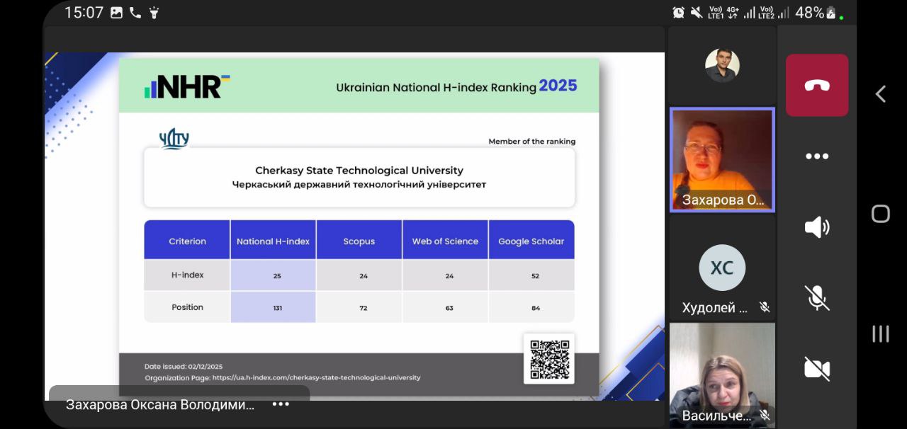This screenshot has width=907, height=429.
Task: Click the Criterion column header
Action: (x=187, y=241)
